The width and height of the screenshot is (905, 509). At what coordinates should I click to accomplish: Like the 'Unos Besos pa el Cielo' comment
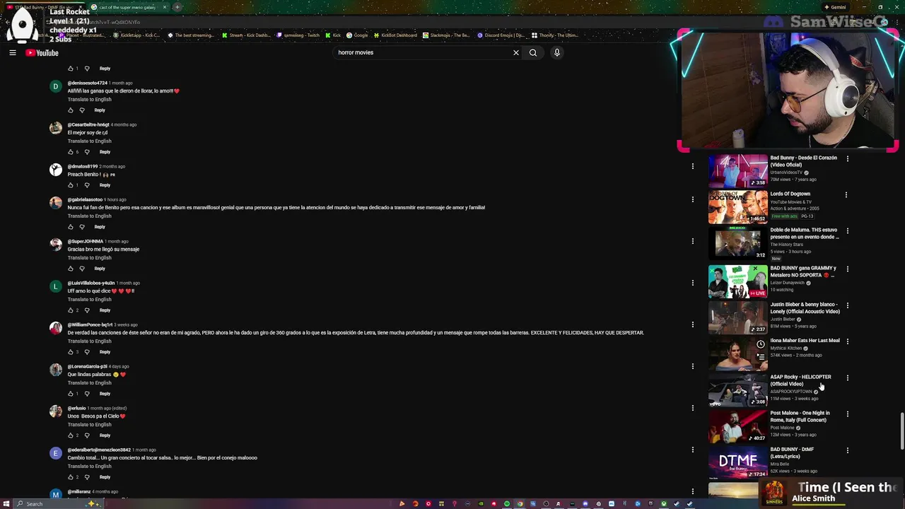click(71, 435)
